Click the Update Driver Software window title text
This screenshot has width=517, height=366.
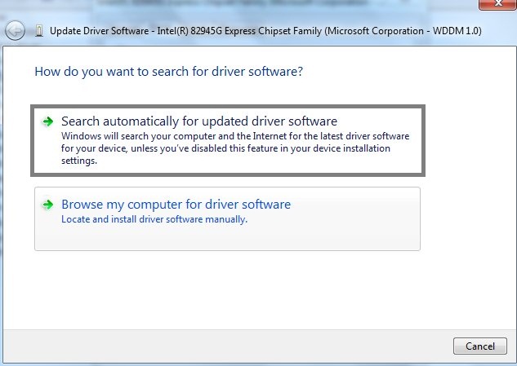[265, 31]
